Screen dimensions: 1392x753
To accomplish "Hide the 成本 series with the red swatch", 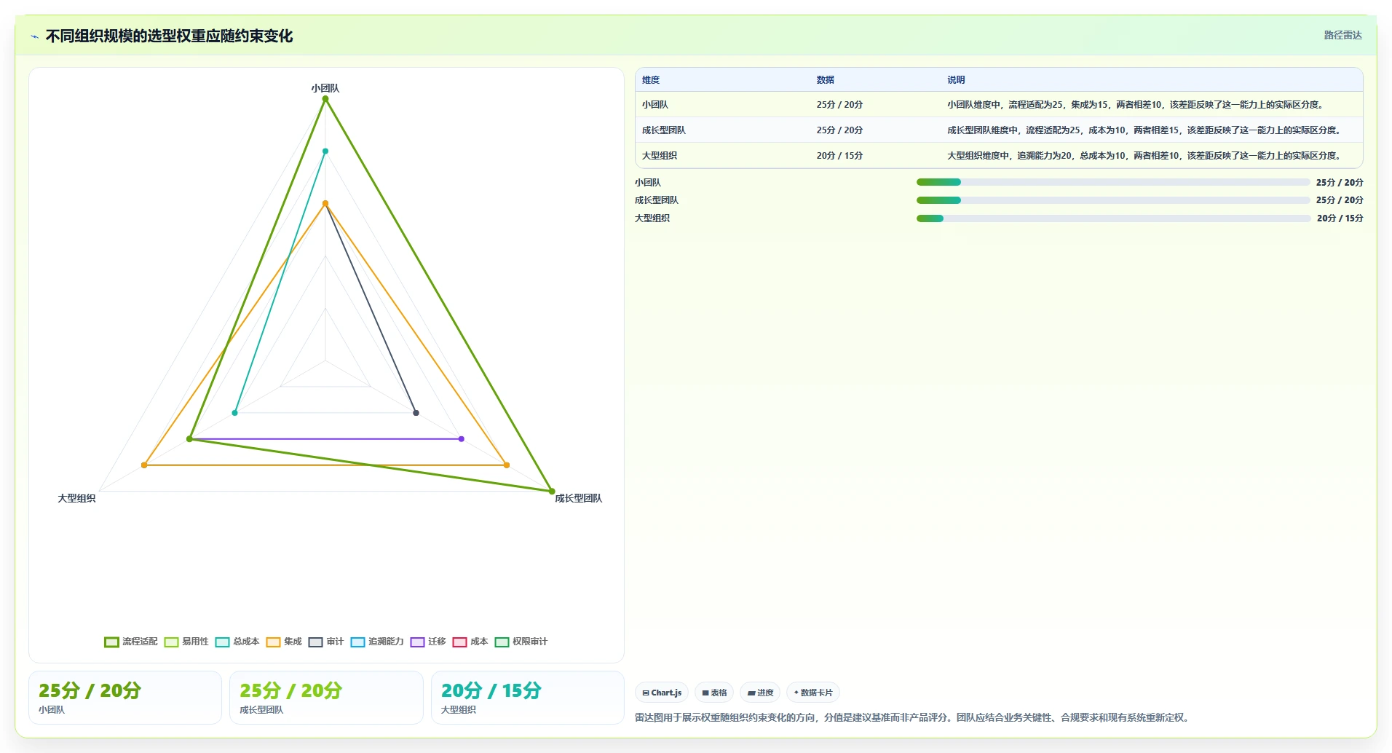I will click(470, 642).
